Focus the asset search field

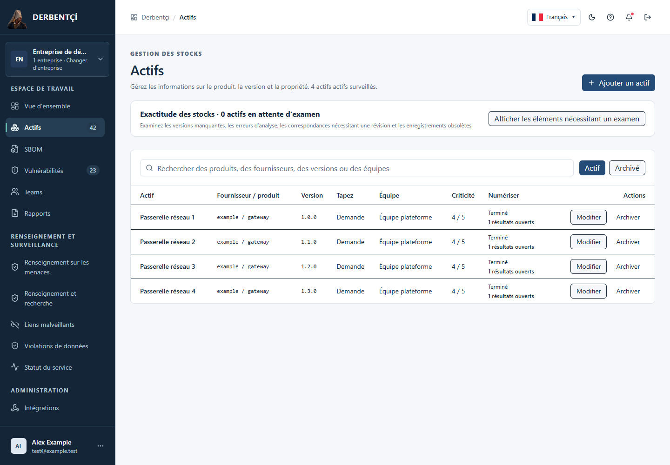357,168
